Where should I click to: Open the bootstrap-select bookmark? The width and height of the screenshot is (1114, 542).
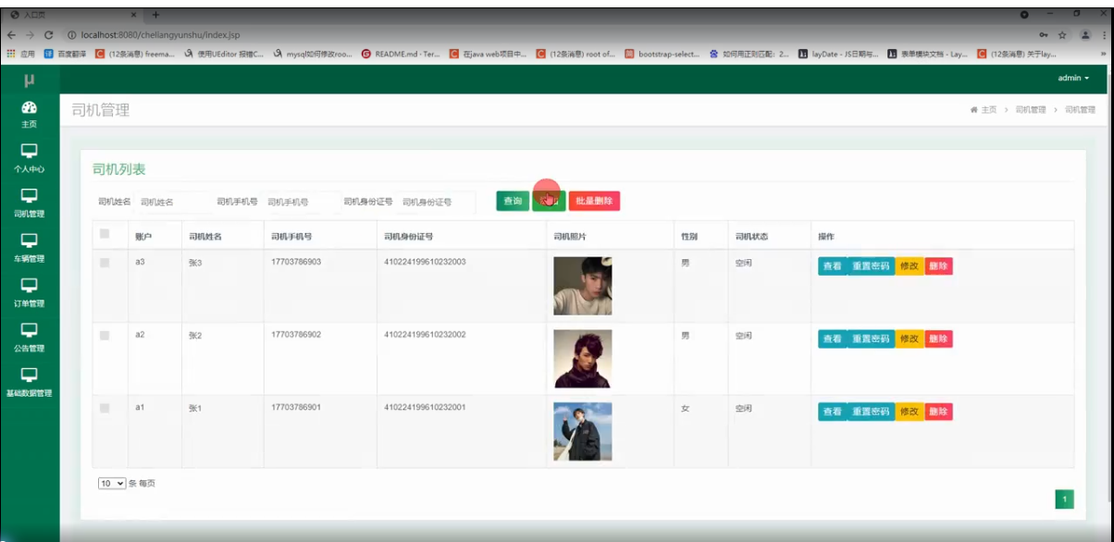[662, 54]
